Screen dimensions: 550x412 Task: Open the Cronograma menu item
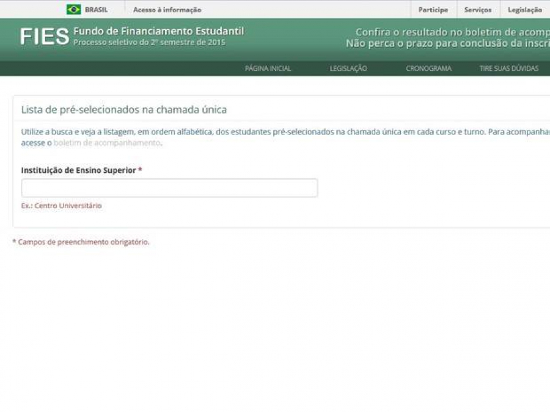click(428, 68)
